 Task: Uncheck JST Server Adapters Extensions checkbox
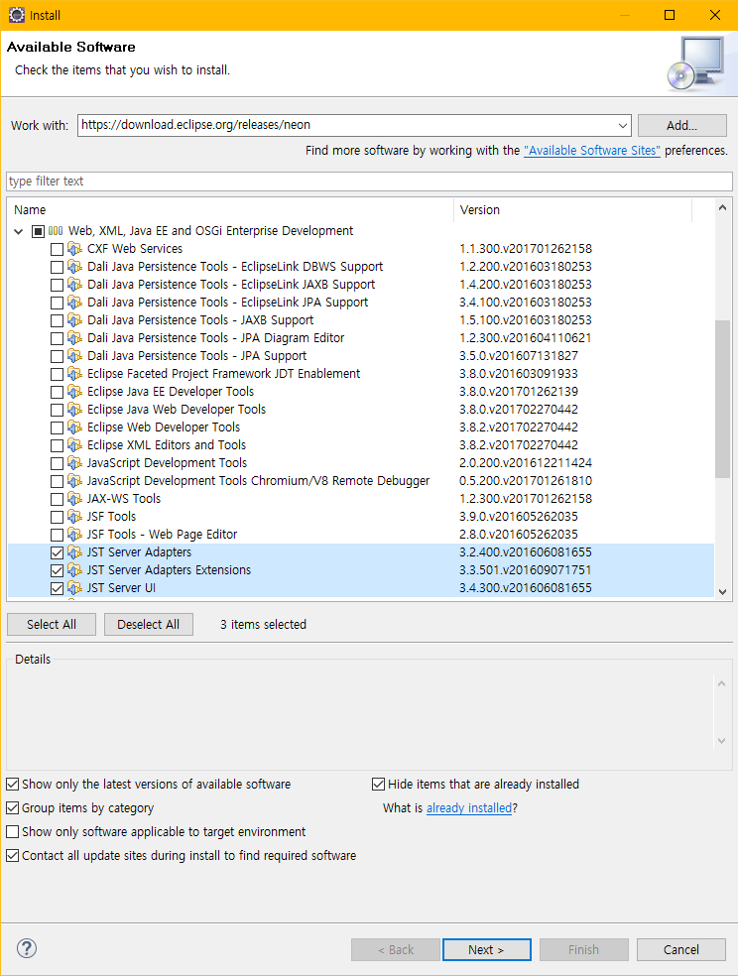(x=57, y=570)
